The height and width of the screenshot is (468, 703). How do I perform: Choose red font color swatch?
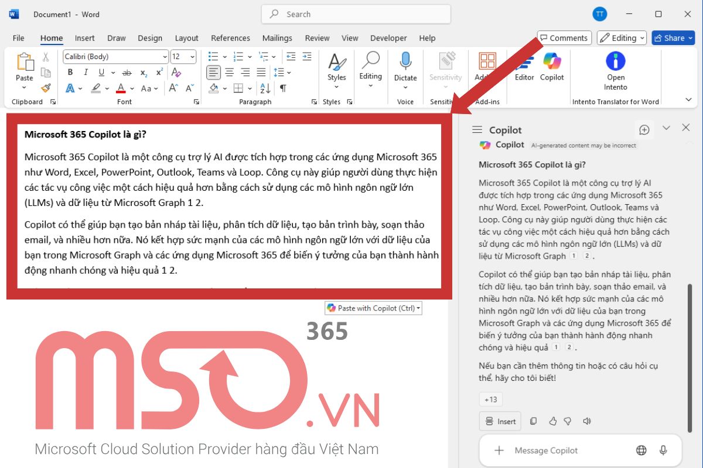pyautogui.click(x=121, y=88)
